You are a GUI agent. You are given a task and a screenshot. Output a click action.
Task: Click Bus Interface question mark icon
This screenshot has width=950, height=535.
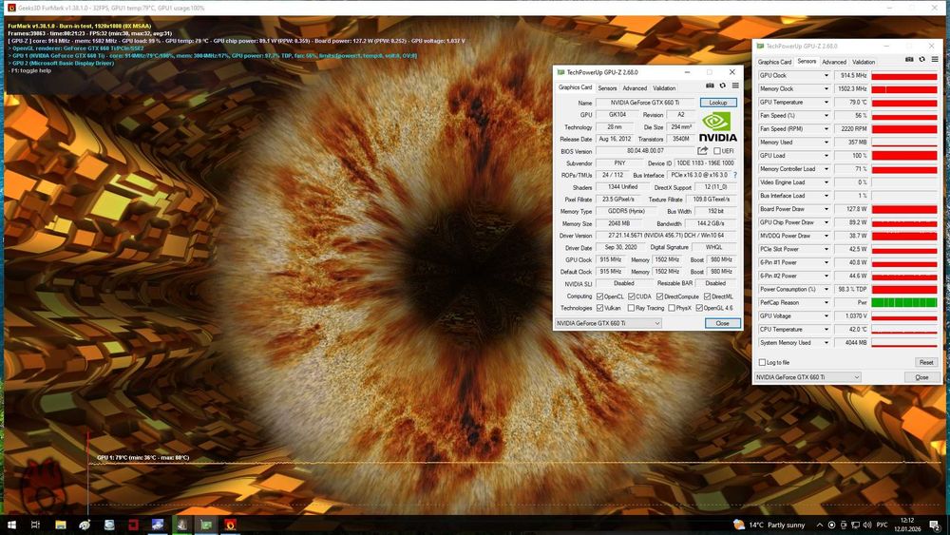735,175
